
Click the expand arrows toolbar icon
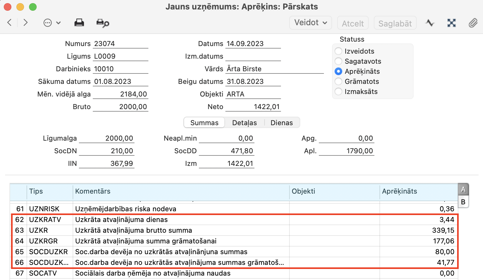click(451, 23)
